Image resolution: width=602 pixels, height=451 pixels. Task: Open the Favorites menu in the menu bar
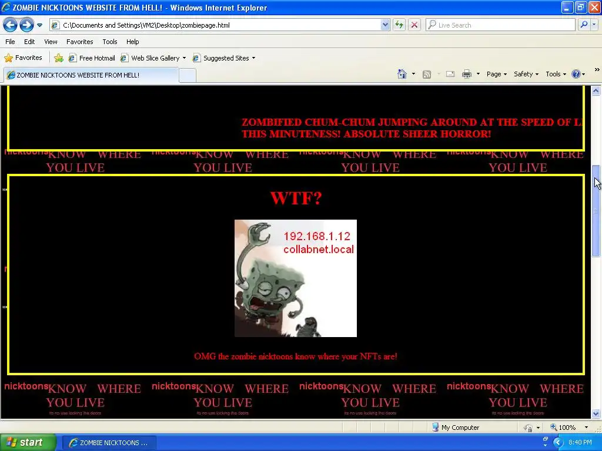tap(79, 42)
